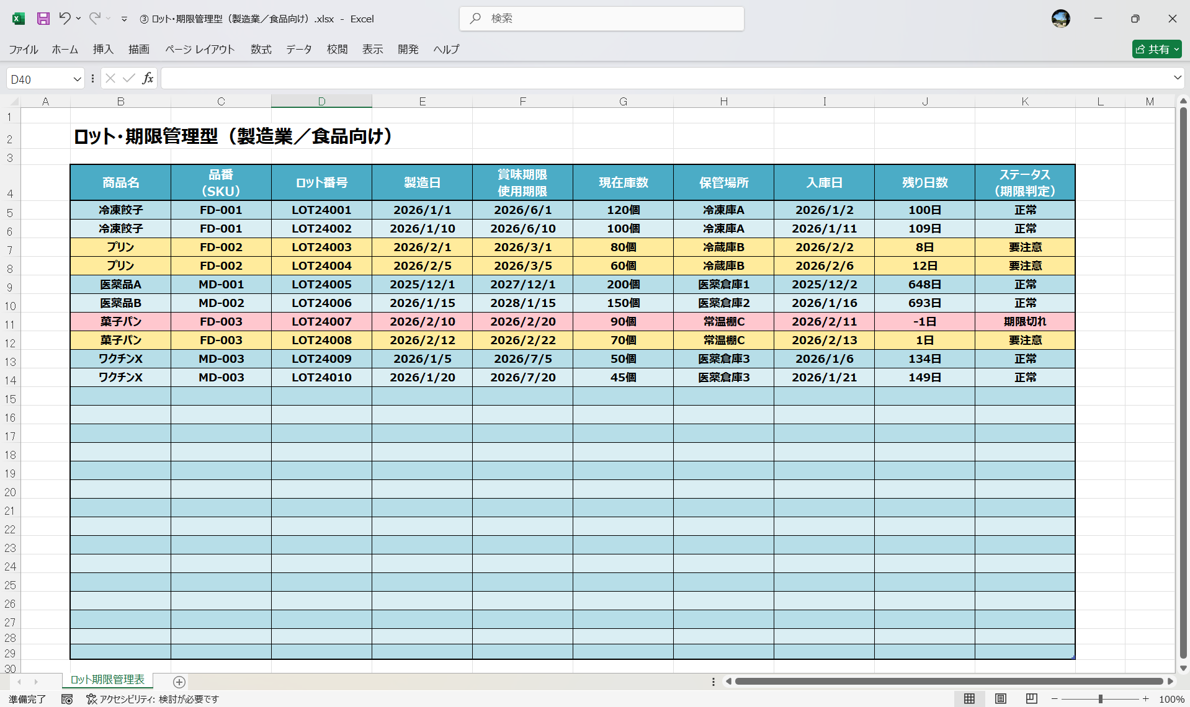Image resolution: width=1190 pixels, height=707 pixels.
Task: Open the Undo history dropdown arrow
Action: point(78,19)
